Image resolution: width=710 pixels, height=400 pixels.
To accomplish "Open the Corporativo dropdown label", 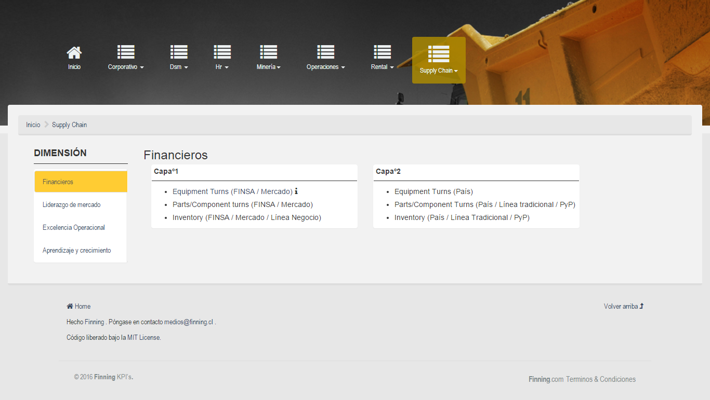I will point(126,67).
